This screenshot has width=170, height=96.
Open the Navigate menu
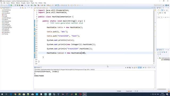pyautogui.click(x=23, y=3)
